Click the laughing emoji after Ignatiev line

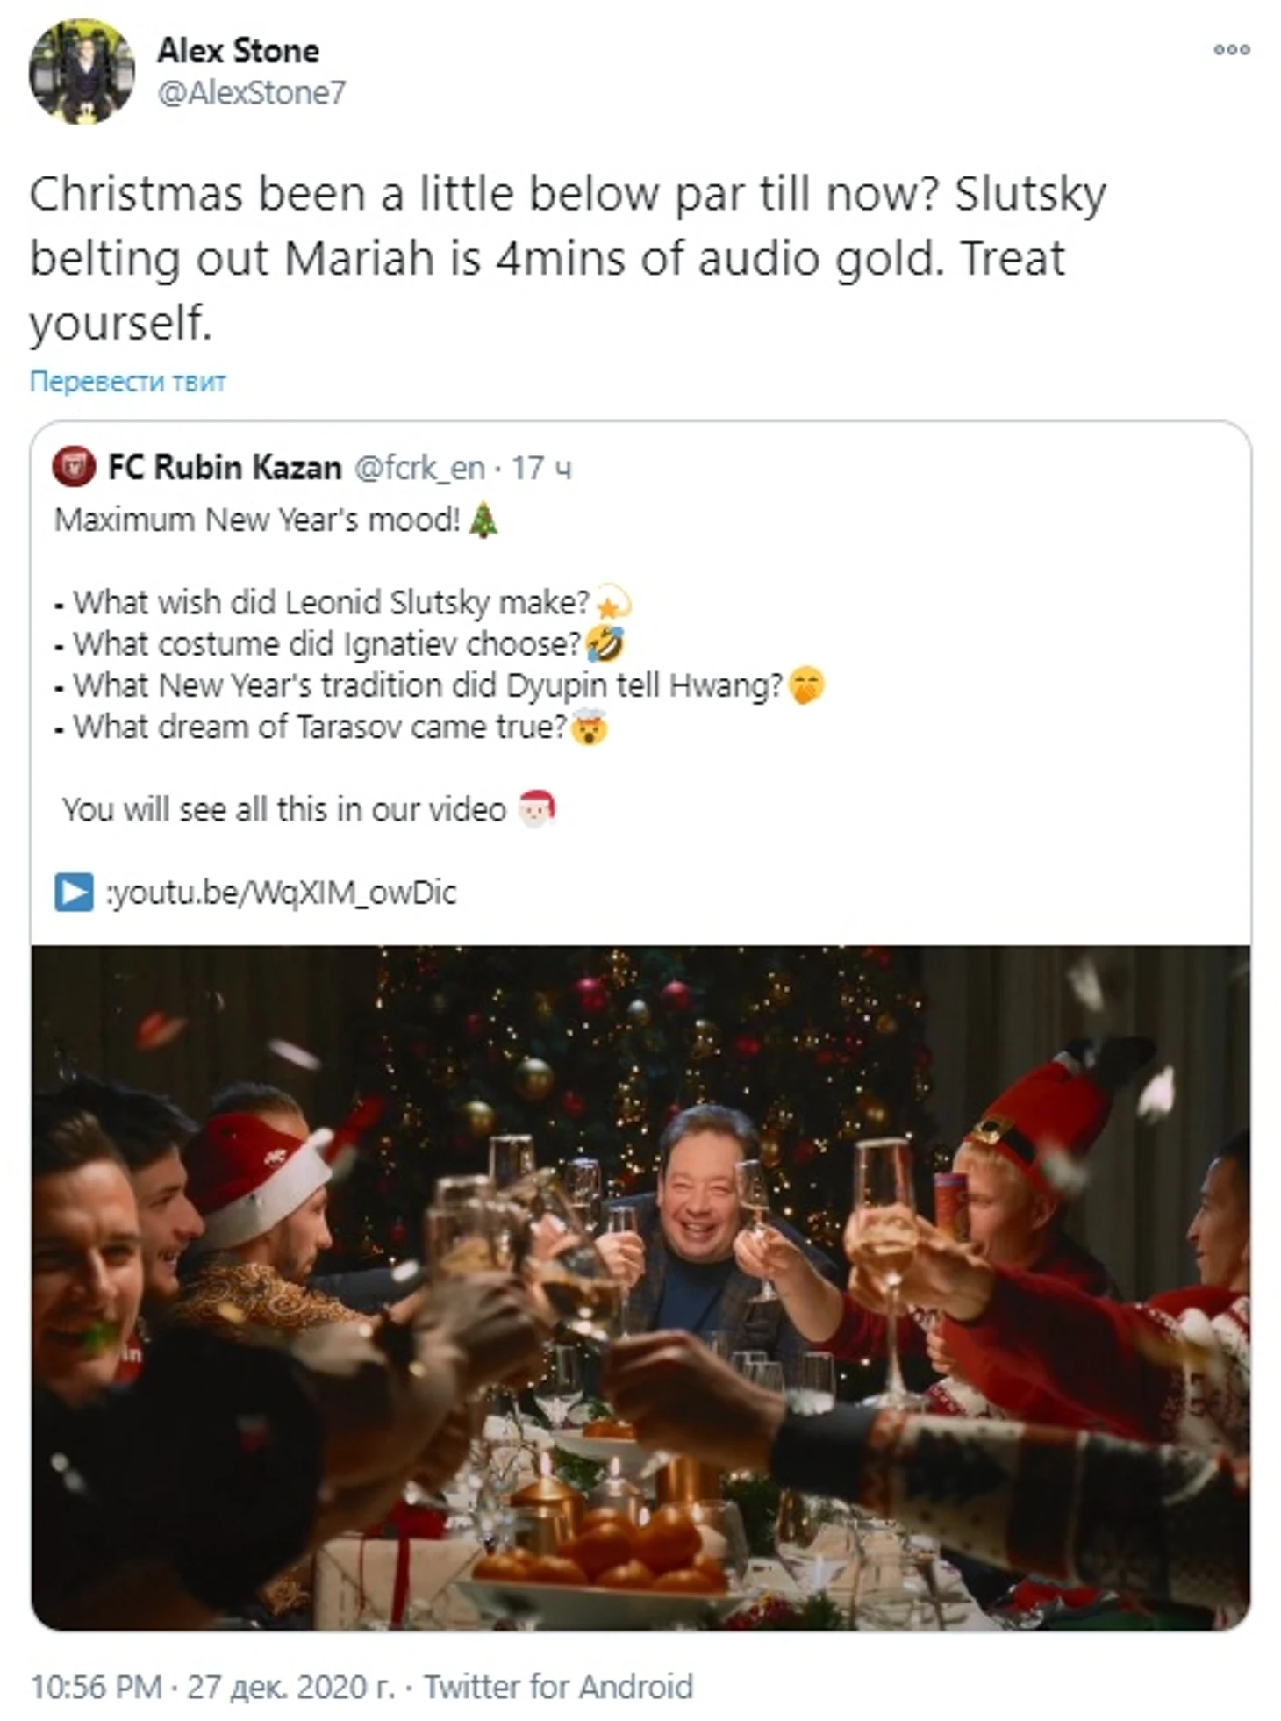click(605, 644)
